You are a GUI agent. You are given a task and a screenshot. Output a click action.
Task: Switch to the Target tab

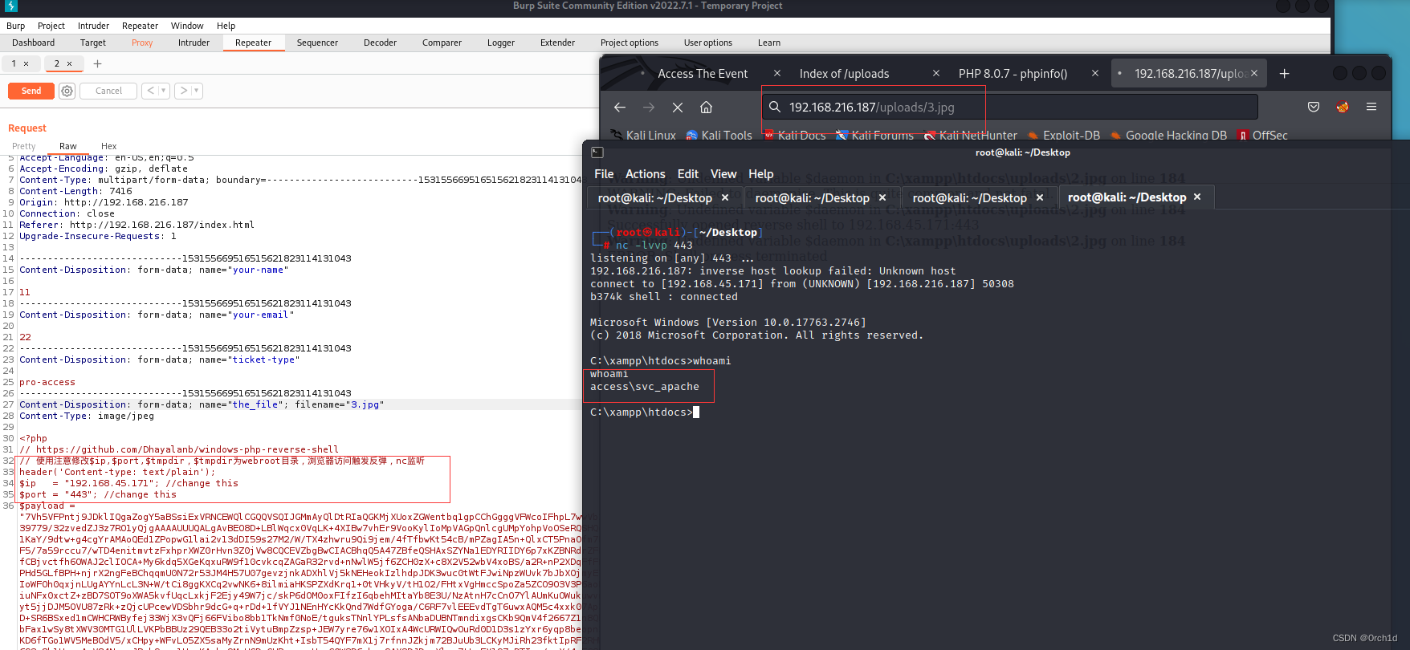tap(93, 43)
